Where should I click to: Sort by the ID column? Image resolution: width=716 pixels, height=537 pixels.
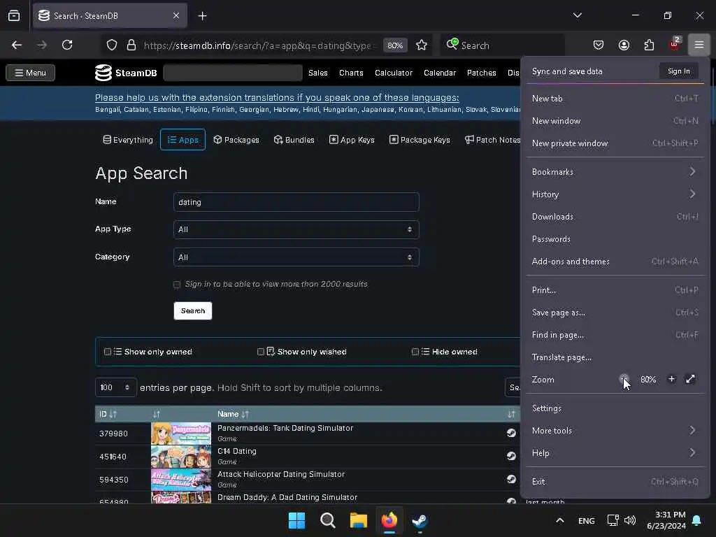point(108,414)
